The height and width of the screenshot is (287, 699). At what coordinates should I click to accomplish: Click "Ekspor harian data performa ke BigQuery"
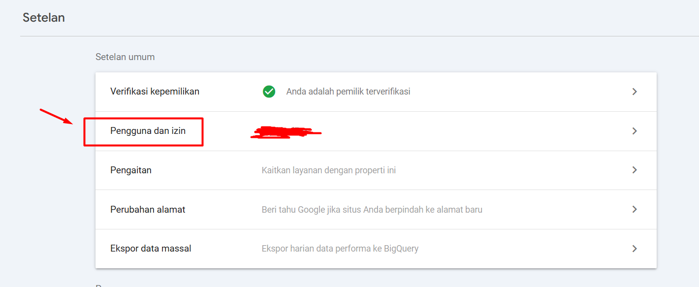pyautogui.click(x=340, y=249)
